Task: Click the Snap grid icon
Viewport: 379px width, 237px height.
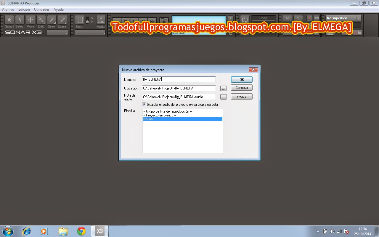Action: 80,20
